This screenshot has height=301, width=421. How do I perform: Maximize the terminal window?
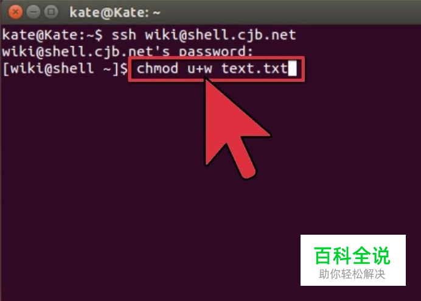tap(51, 12)
